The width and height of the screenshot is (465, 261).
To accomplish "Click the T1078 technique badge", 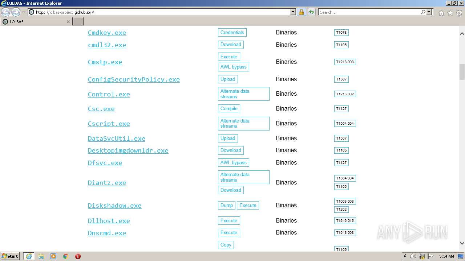I will click(x=341, y=33).
